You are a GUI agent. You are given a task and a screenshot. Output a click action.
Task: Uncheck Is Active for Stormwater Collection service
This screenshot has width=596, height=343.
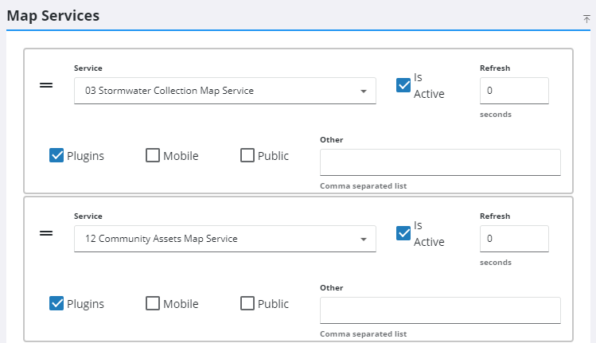(x=403, y=85)
